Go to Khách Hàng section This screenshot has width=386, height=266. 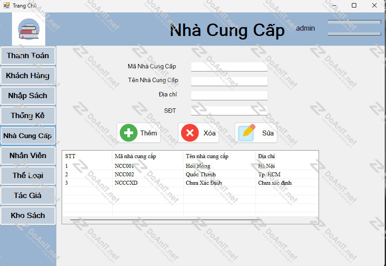[x=28, y=76]
